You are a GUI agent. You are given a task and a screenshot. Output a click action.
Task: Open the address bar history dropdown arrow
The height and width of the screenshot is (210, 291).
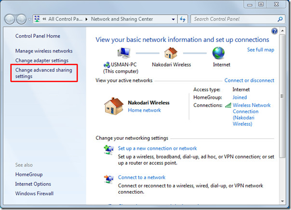(173, 19)
